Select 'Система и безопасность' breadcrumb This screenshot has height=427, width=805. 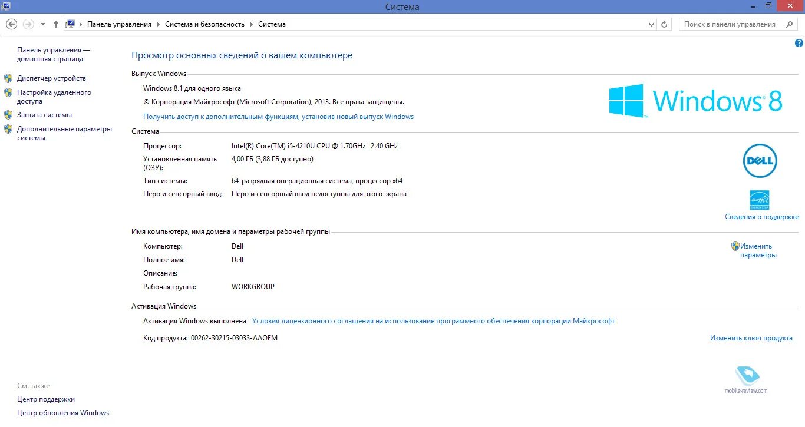point(204,24)
